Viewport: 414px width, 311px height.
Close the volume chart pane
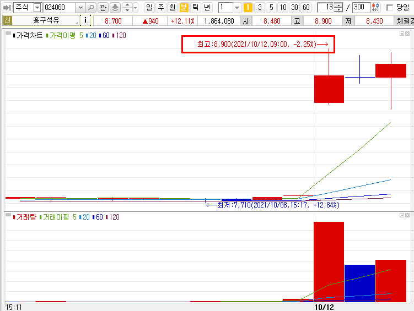tap(407, 215)
